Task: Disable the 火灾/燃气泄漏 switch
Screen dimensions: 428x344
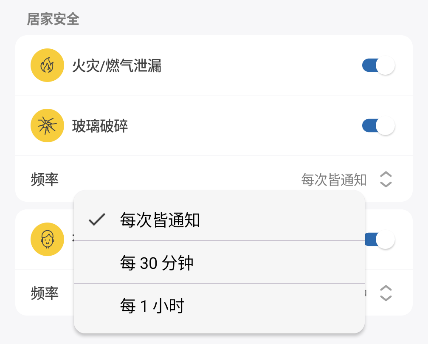Action: 378,66
